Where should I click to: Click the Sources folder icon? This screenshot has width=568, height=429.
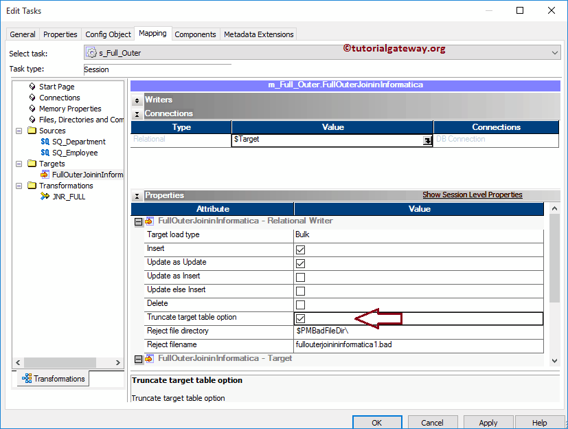coord(32,130)
